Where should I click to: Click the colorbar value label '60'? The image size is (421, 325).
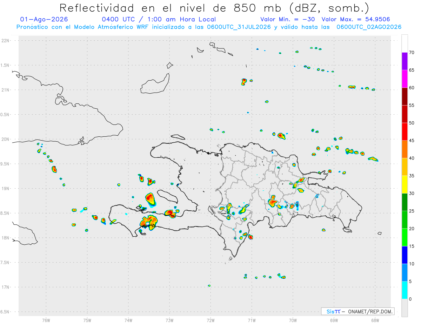tap(412, 88)
